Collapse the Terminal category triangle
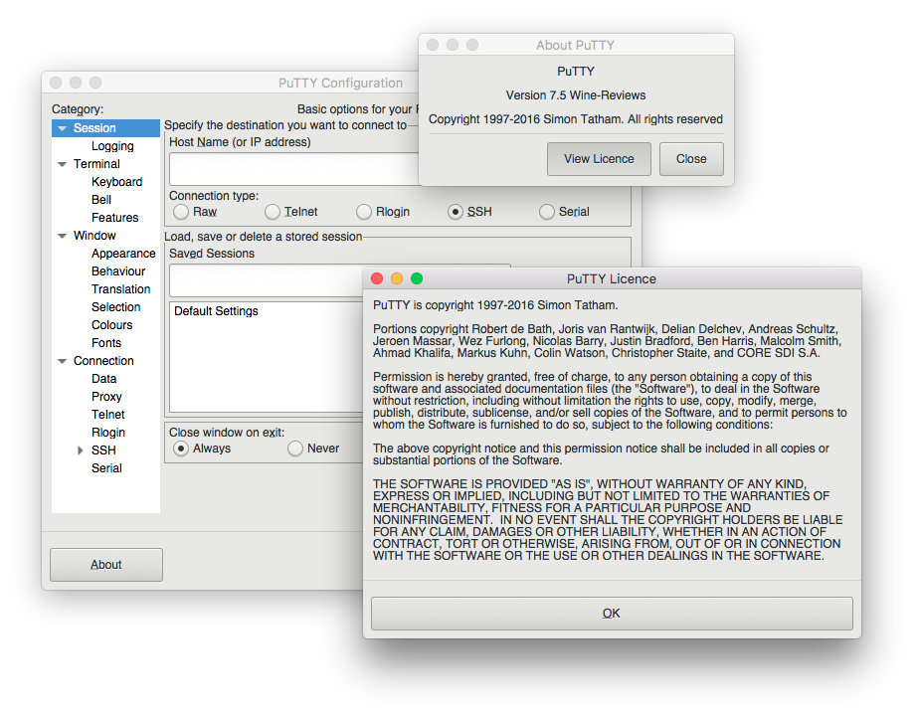The image size is (917, 718). [63, 164]
